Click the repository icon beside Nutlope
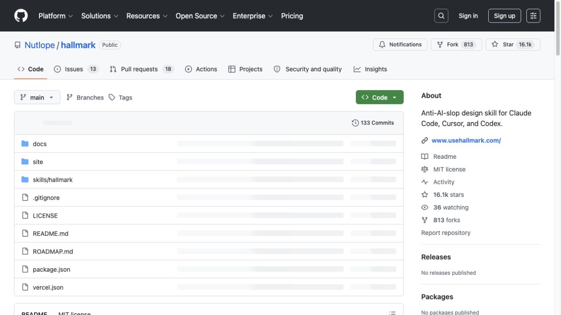561x315 pixels. point(18,45)
